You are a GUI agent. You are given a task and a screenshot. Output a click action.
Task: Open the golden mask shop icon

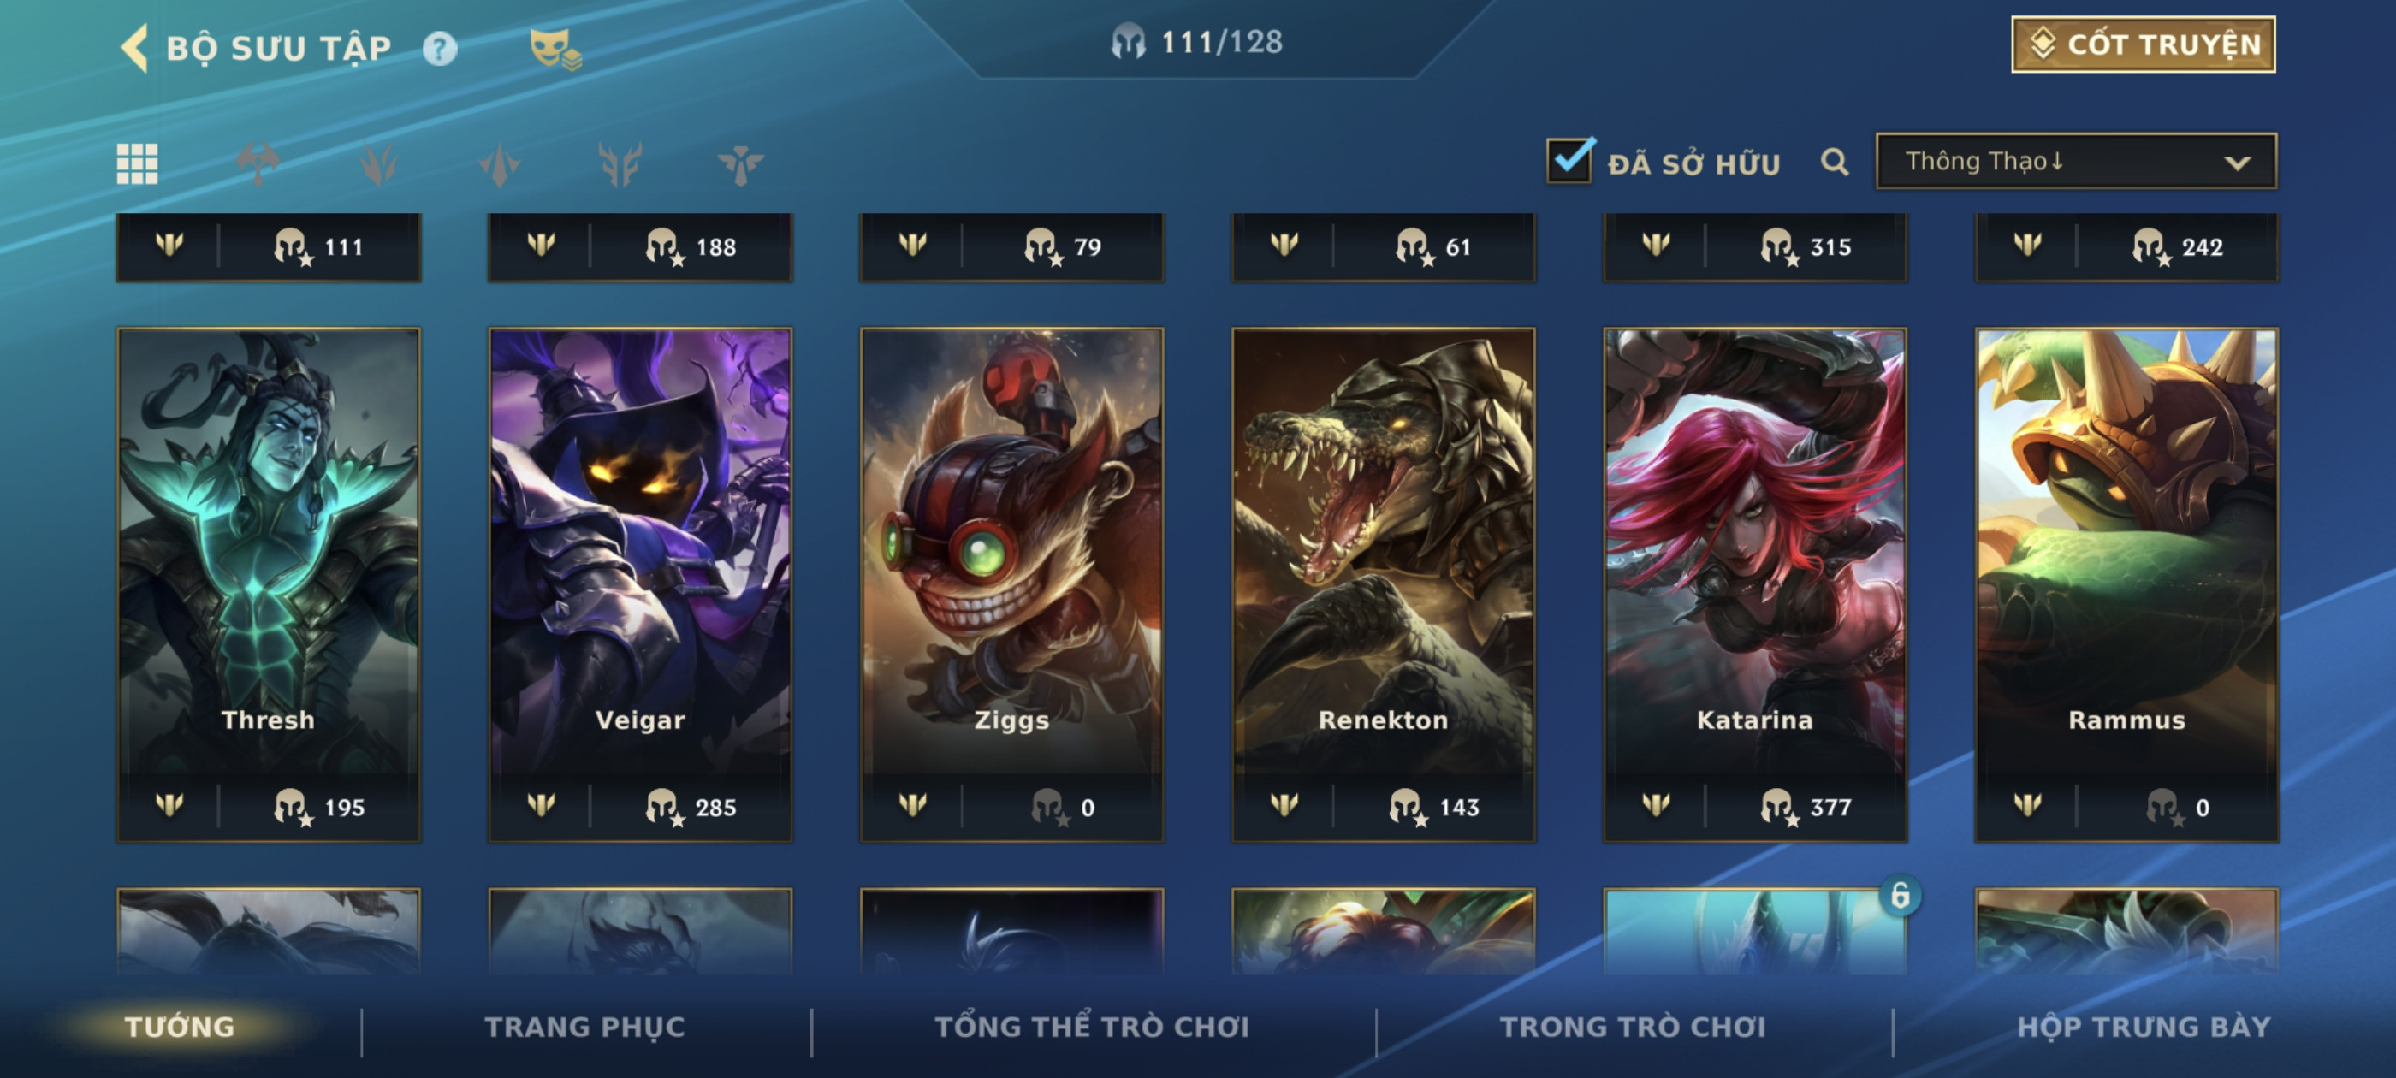pos(555,49)
